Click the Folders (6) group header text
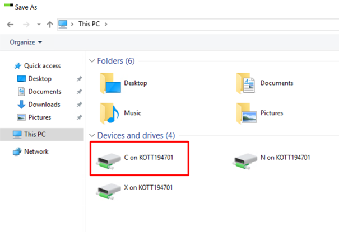Screen dimensions: 339x232 pos(116,61)
